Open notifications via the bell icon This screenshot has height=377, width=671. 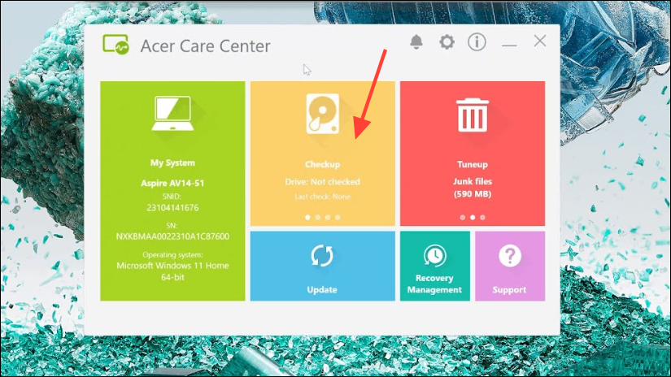tap(416, 42)
